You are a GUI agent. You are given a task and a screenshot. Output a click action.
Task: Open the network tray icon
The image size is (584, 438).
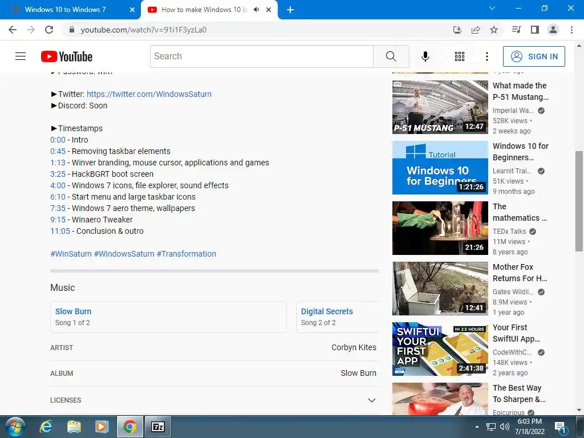tap(491, 427)
